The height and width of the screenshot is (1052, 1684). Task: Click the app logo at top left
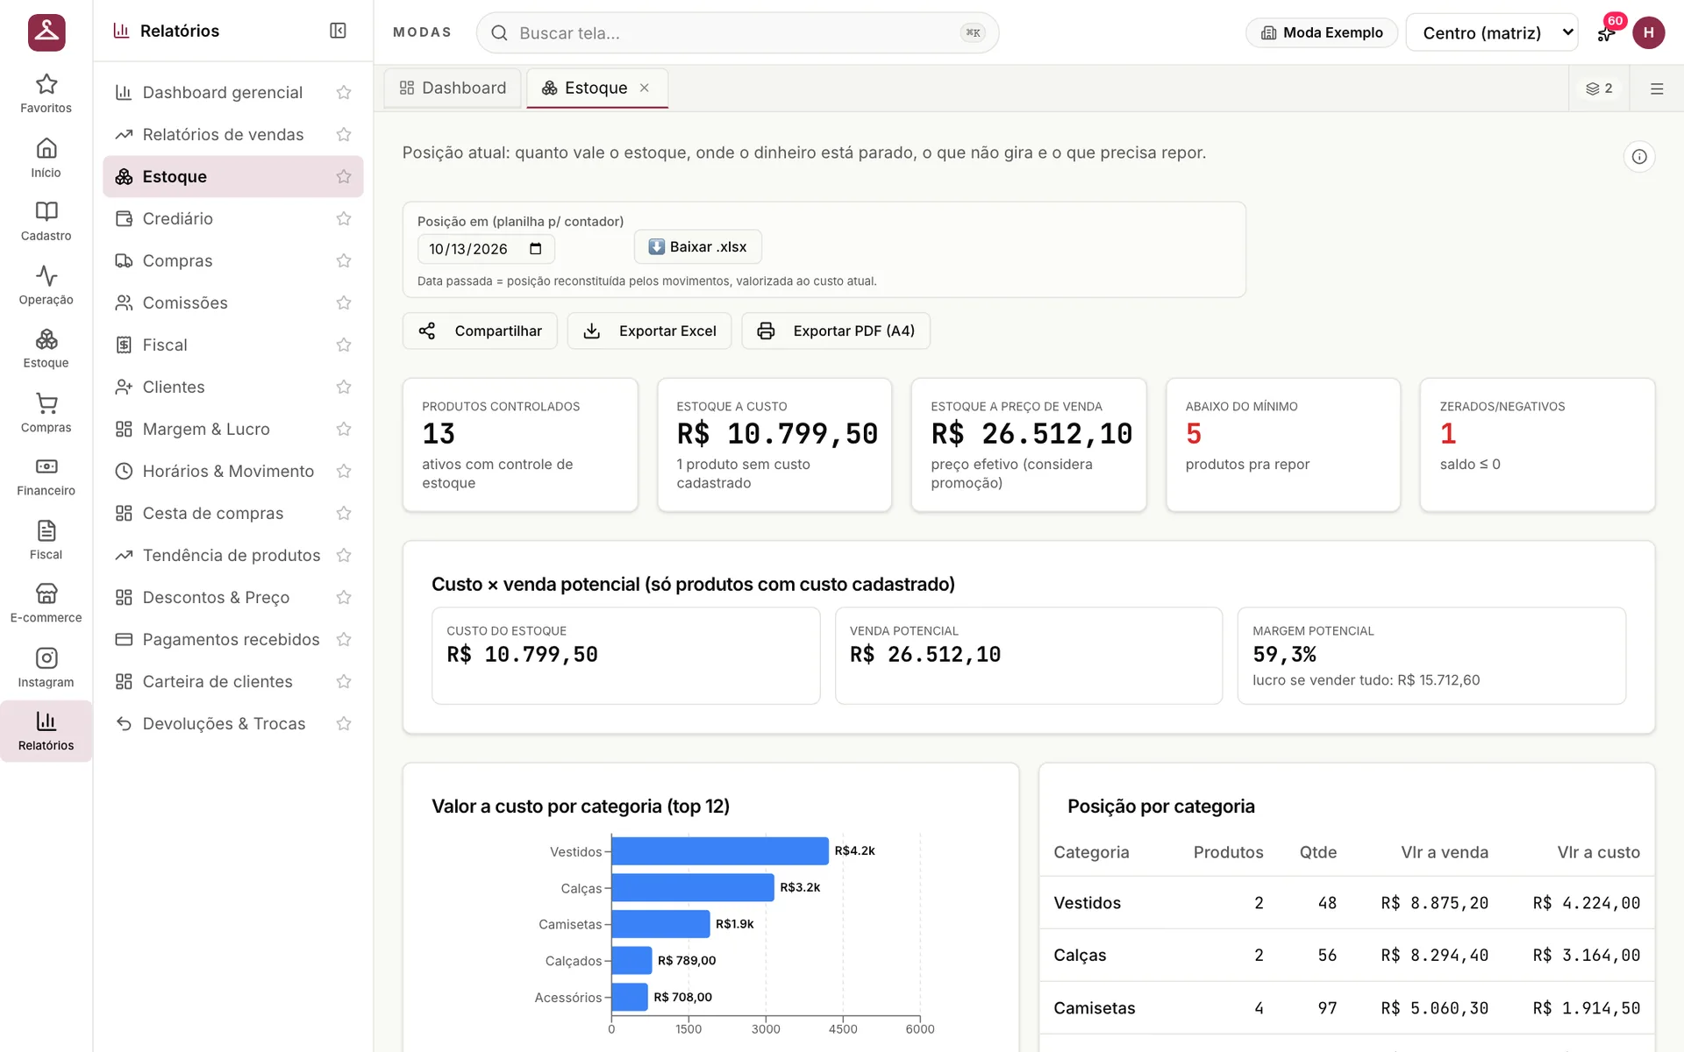[46, 32]
